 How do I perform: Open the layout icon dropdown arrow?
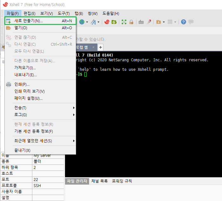coord(175,22)
